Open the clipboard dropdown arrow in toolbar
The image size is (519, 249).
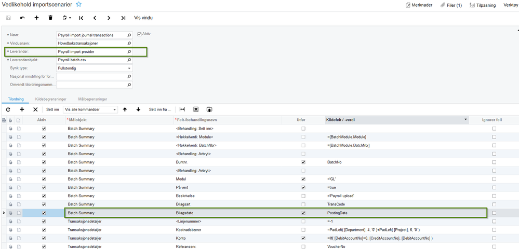coord(70,18)
